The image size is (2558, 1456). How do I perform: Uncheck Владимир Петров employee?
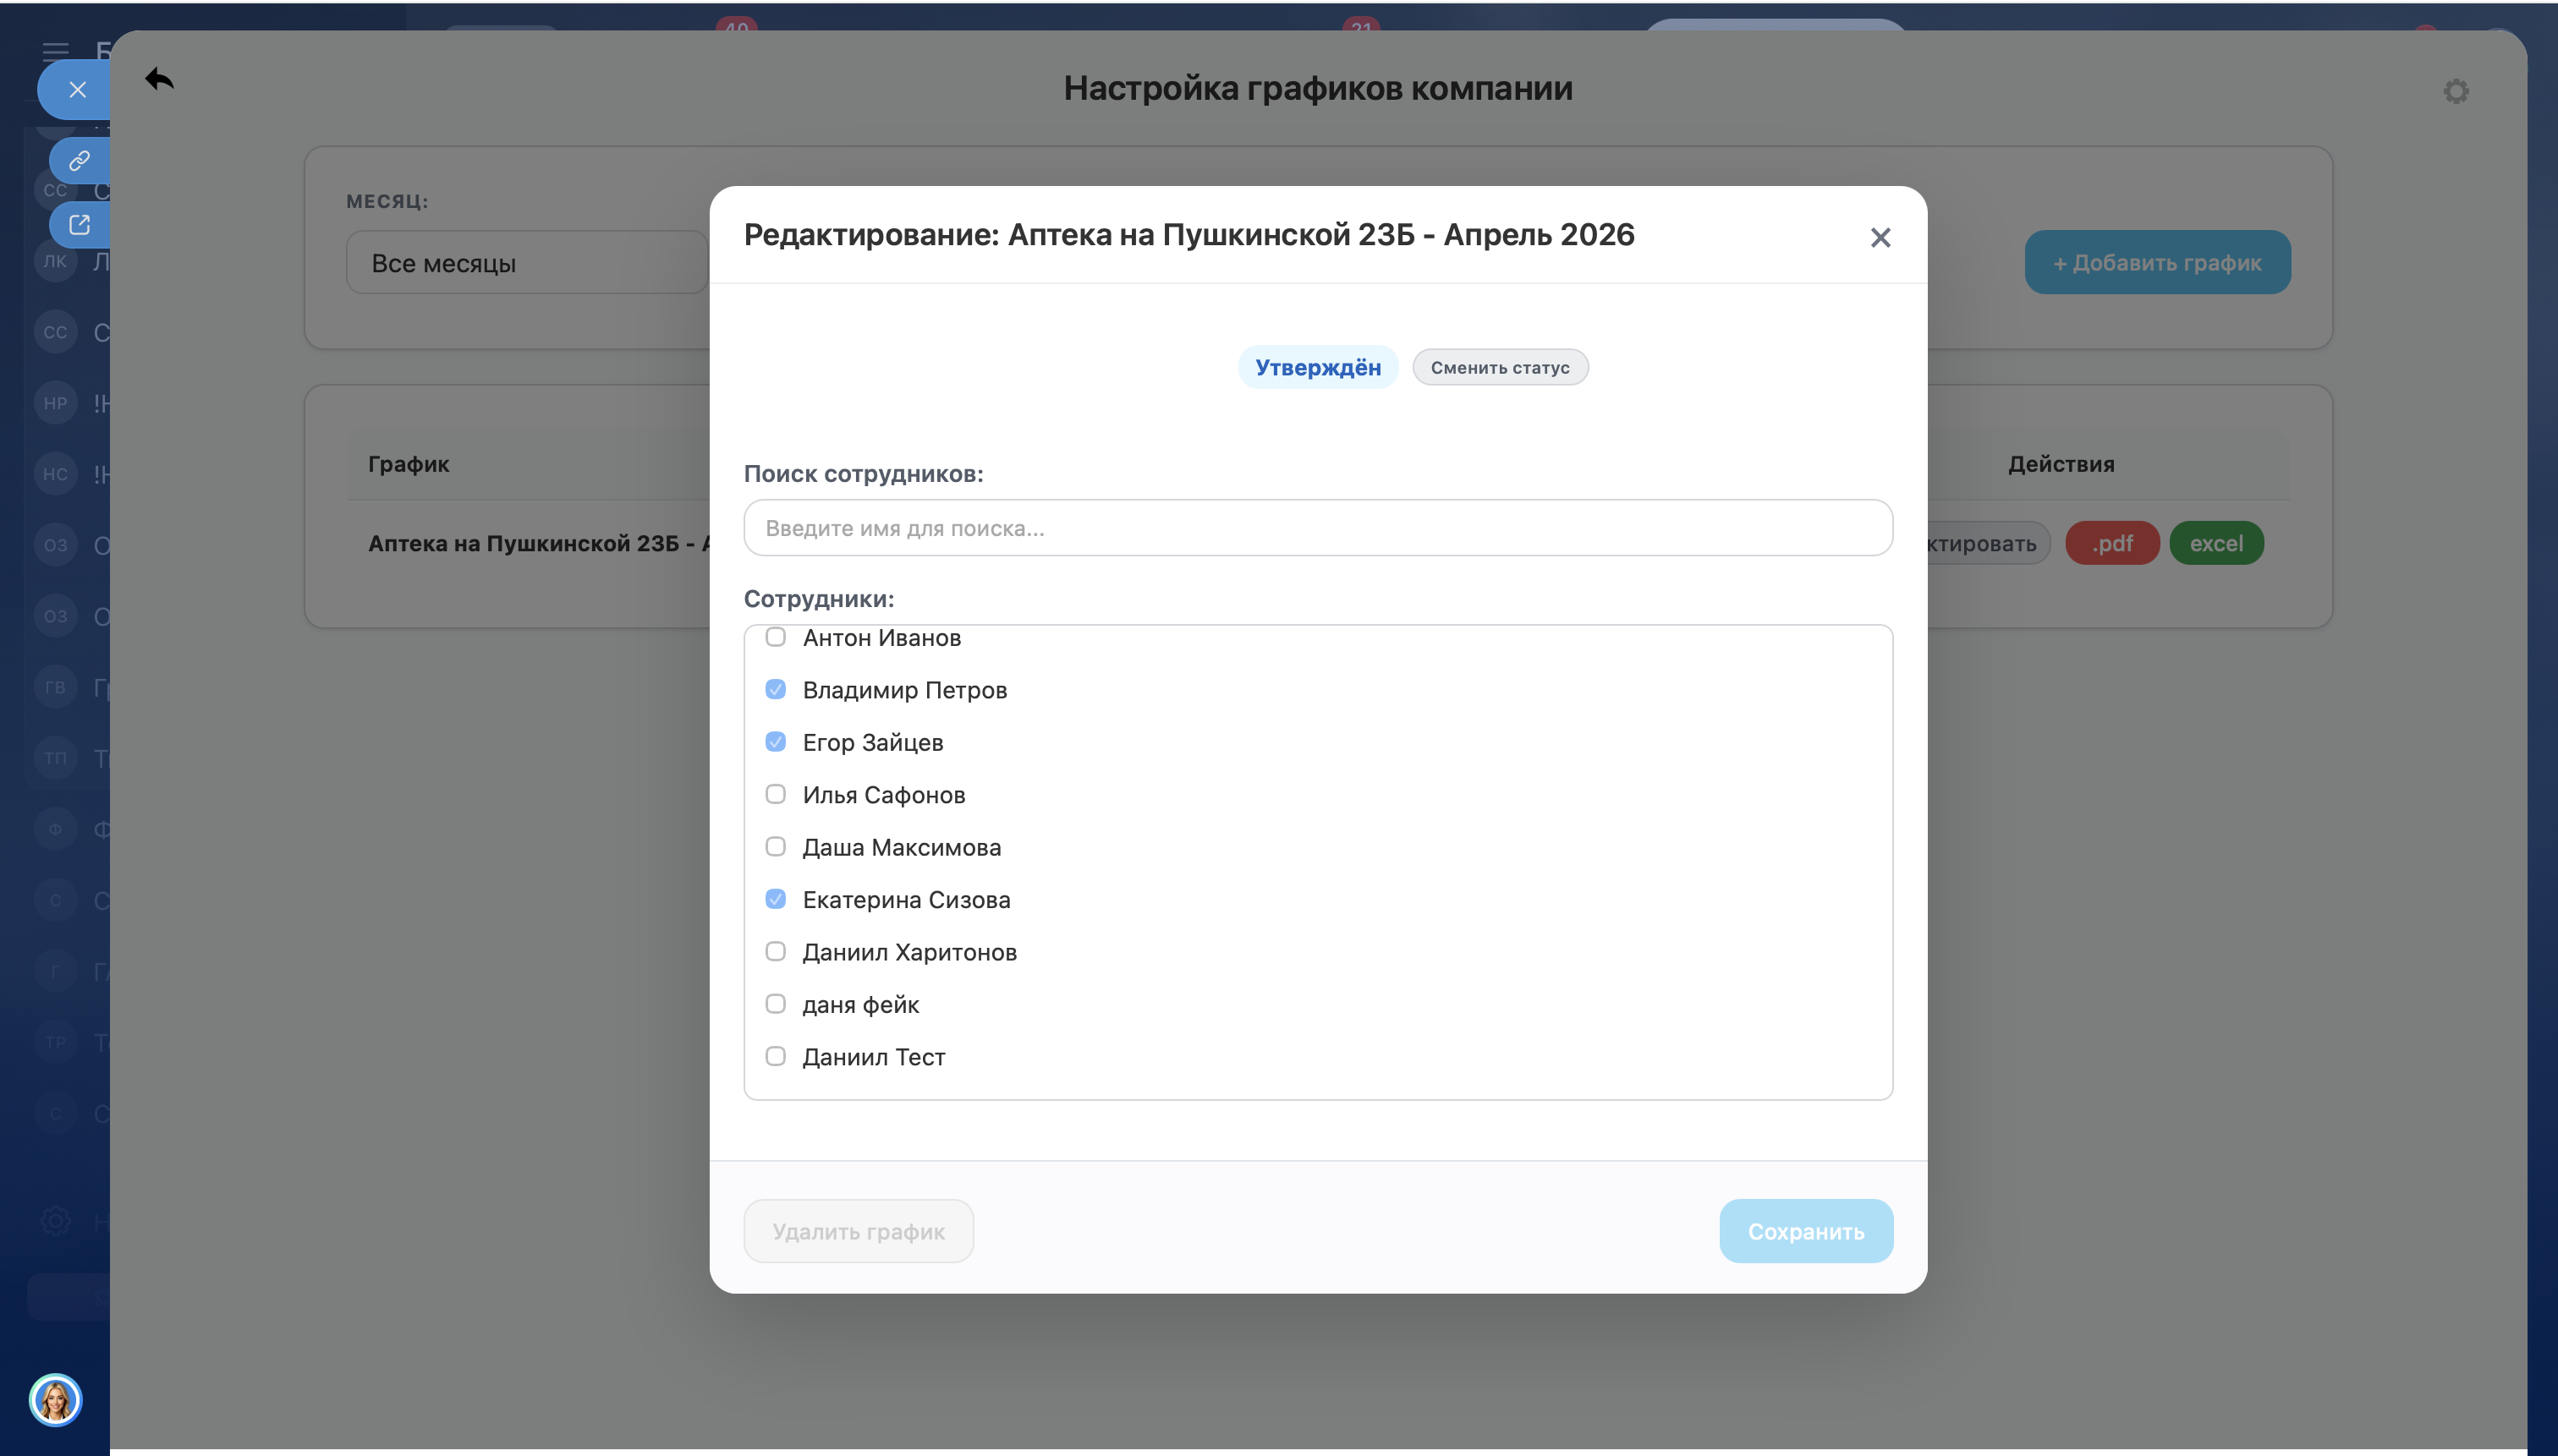tap(776, 689)
